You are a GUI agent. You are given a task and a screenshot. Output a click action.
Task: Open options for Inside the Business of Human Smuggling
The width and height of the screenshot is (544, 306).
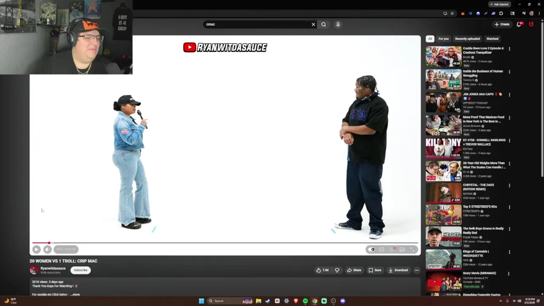tap(509, 72)
